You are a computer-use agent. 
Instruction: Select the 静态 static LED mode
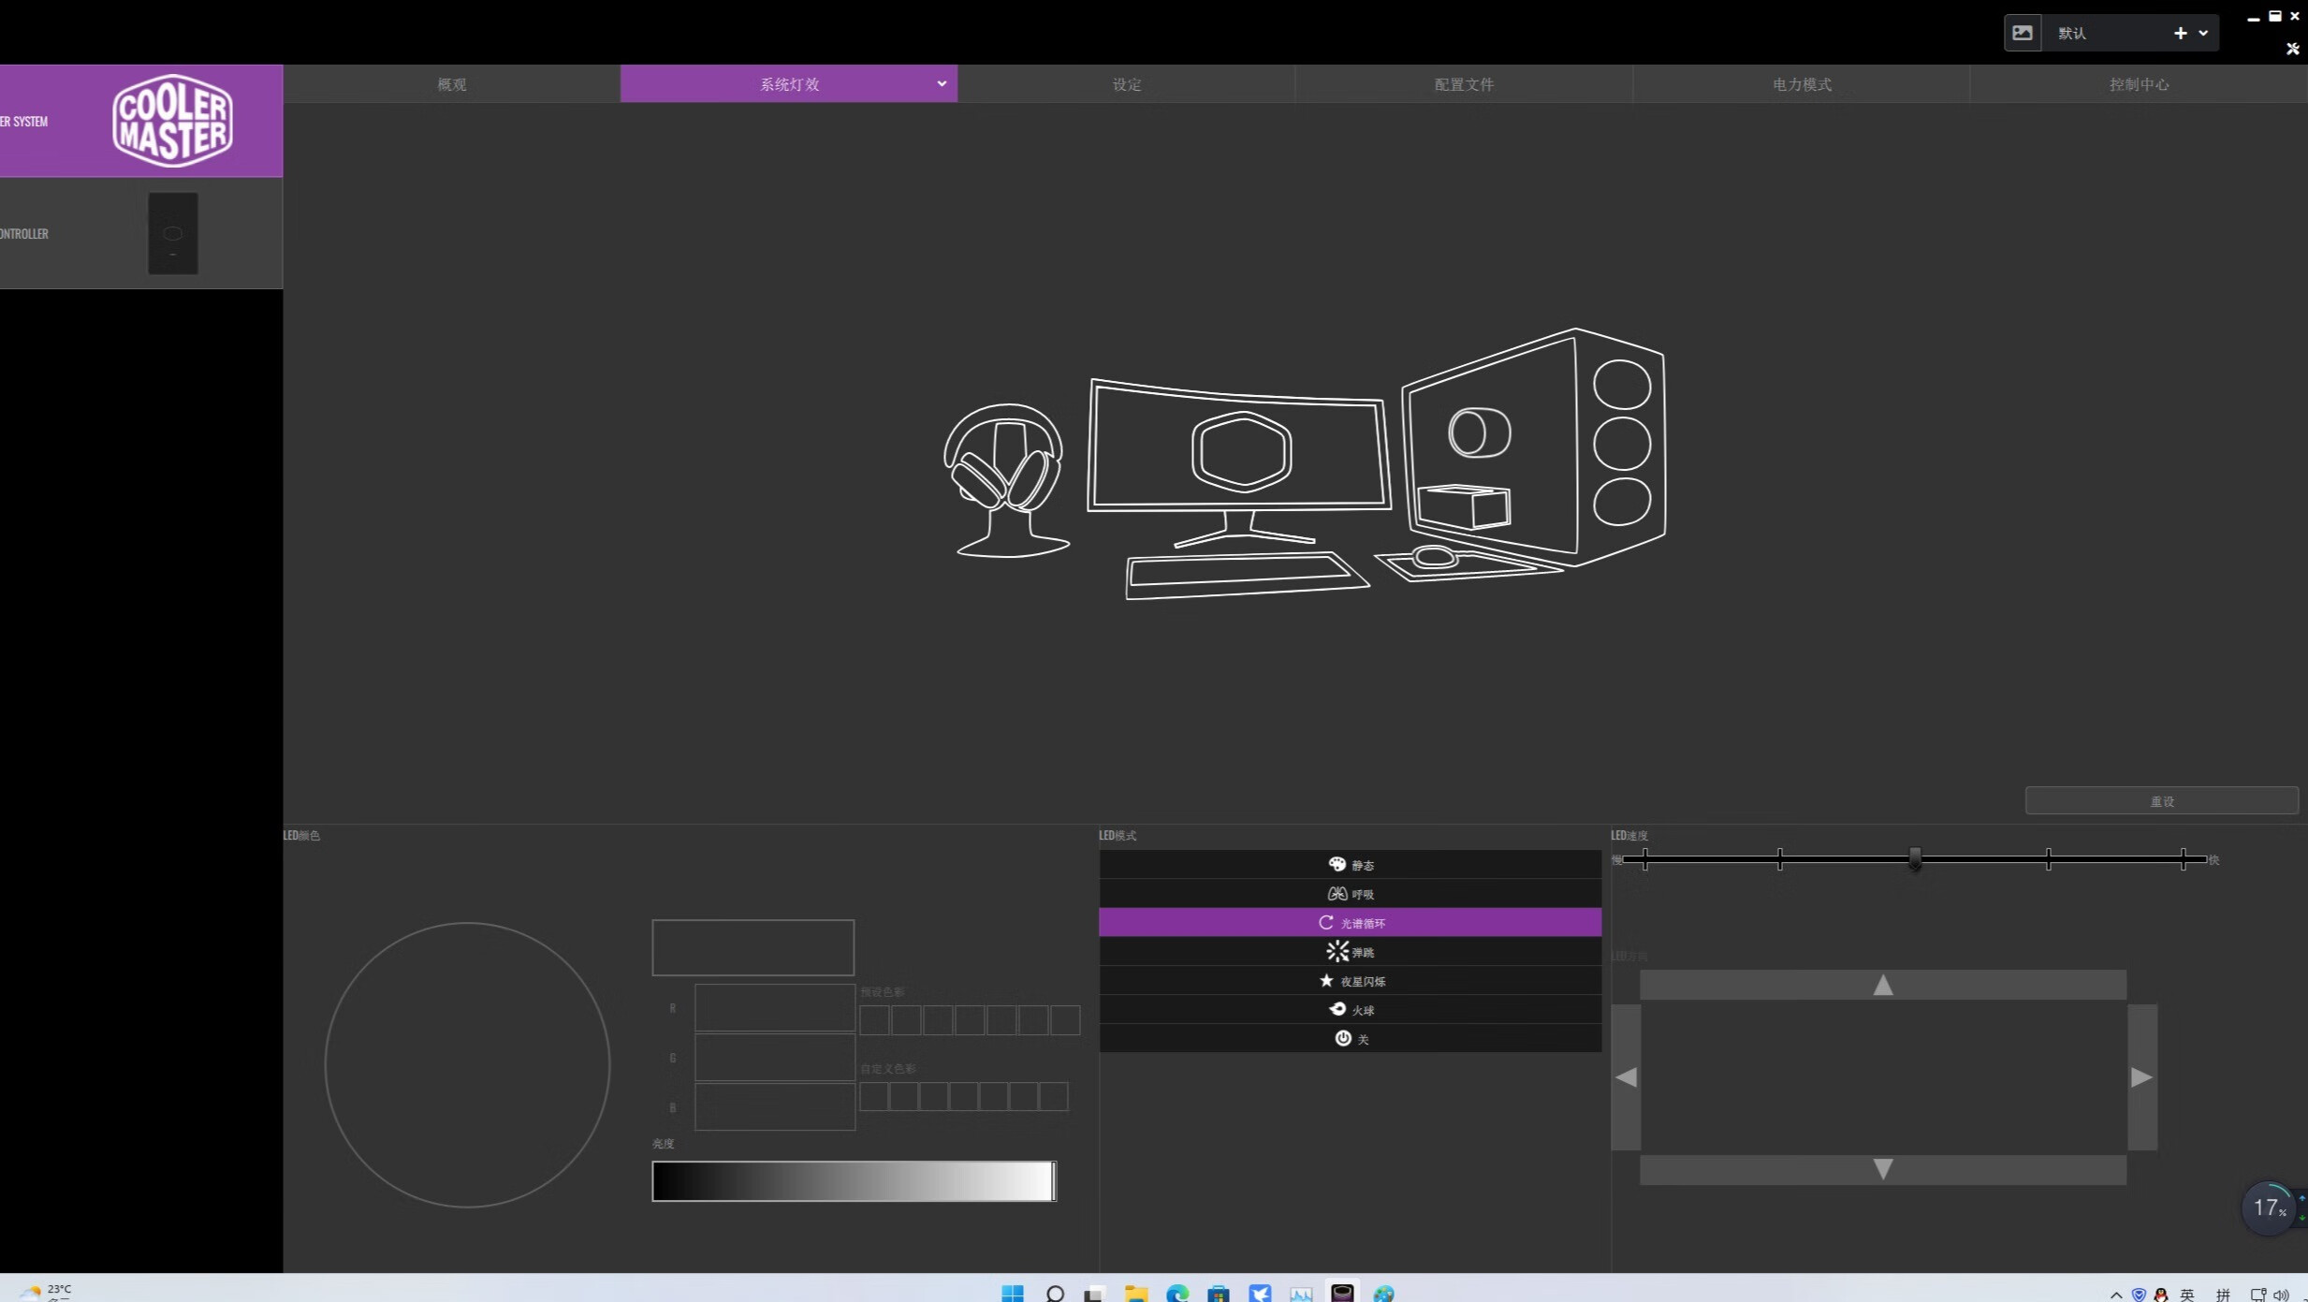pos(1350,865)
